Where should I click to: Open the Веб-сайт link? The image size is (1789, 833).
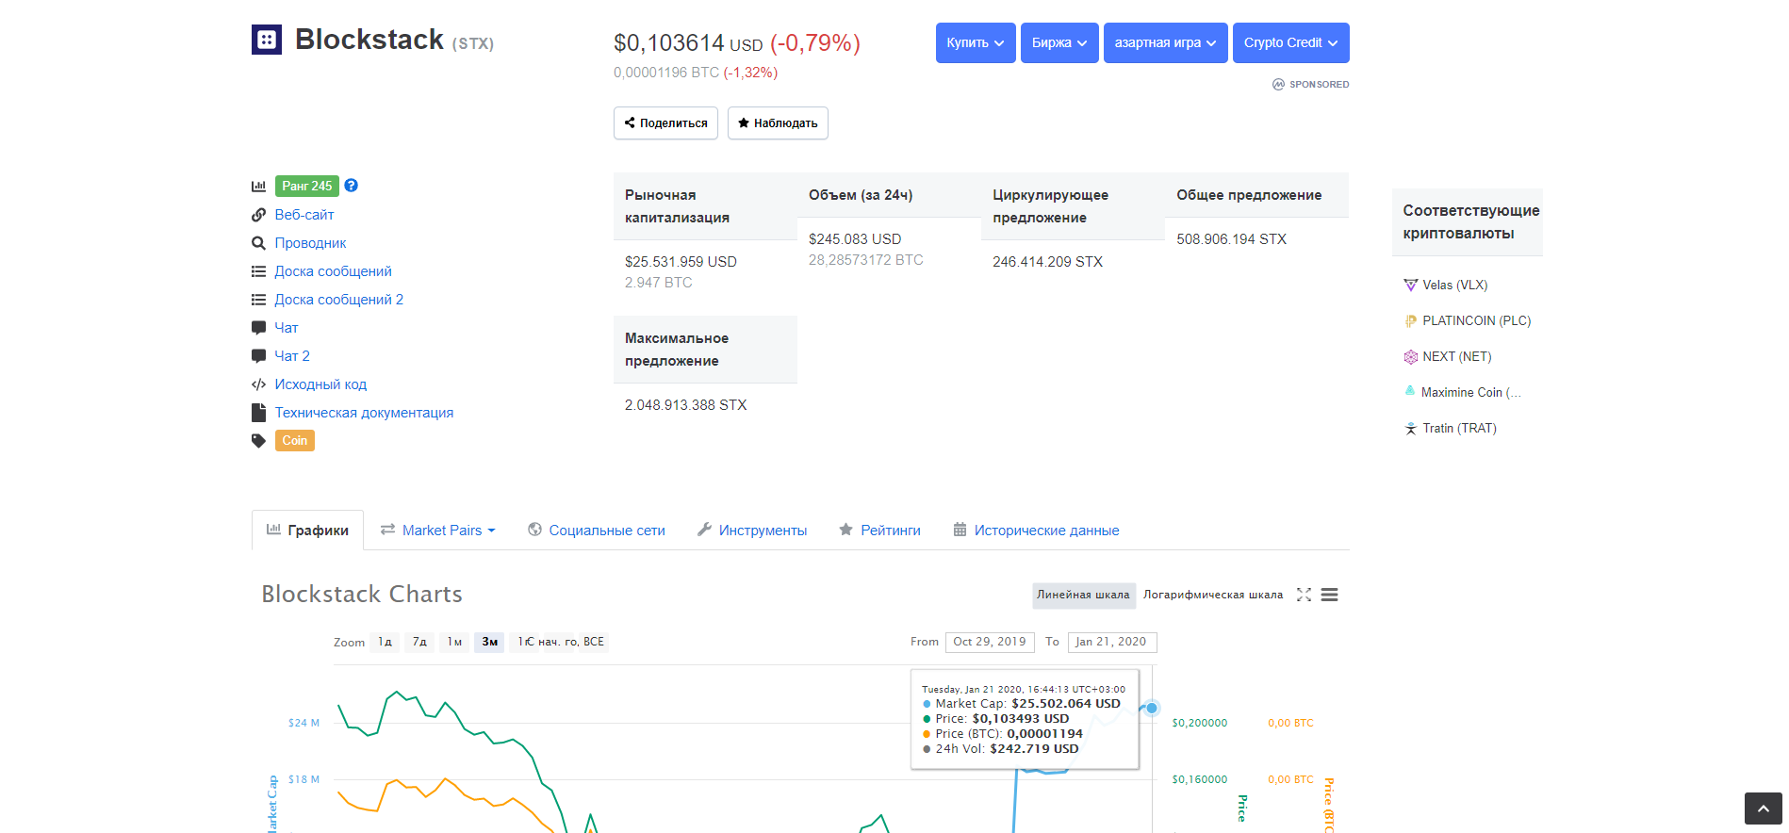point(304,215)
